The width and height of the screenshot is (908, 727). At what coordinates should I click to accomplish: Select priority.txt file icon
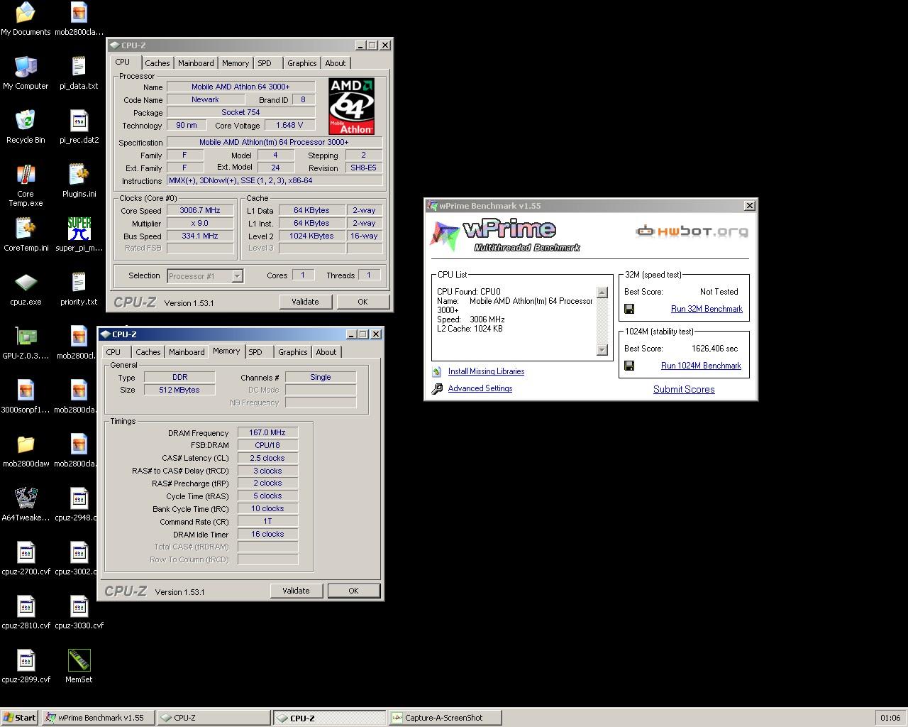pyautogui.click(x=79, y=283)
